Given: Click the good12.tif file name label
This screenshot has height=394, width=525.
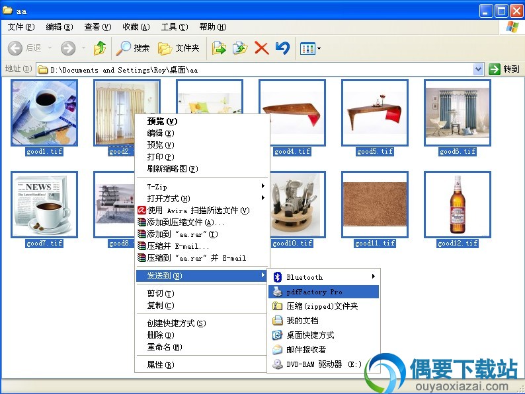Looking at the screenshot, I should click(458, 244).
